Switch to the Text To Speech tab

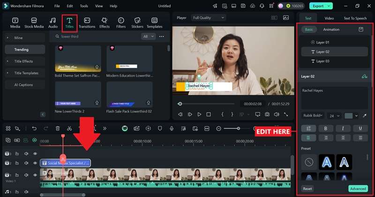[x=355, y=18]
